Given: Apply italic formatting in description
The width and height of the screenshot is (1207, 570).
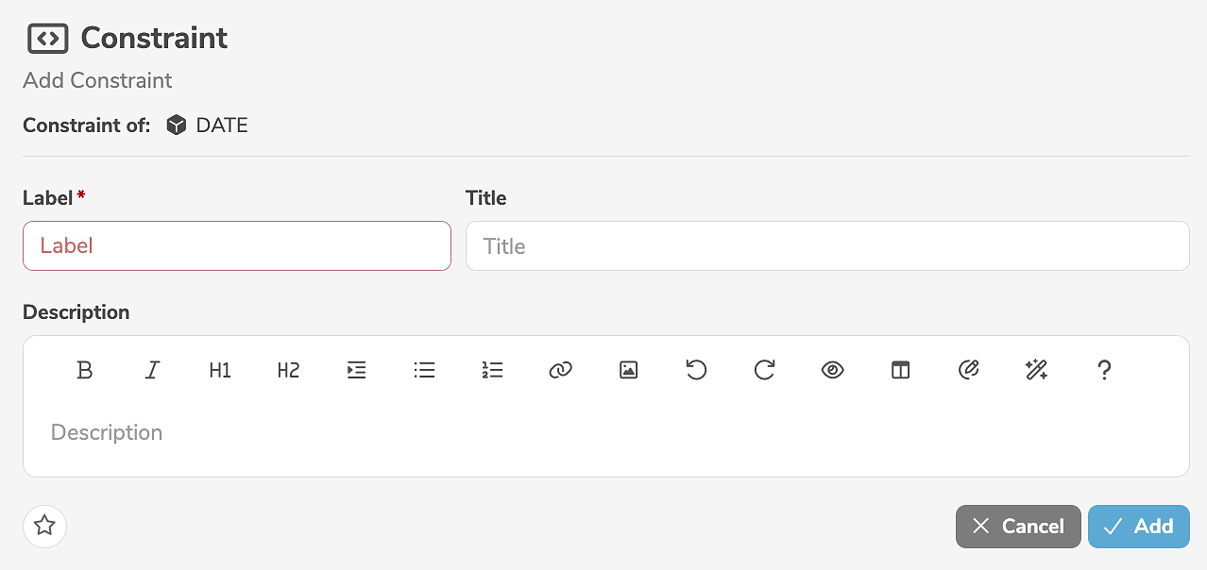Looking at the screenshot, I should click(x=152, y=371).
